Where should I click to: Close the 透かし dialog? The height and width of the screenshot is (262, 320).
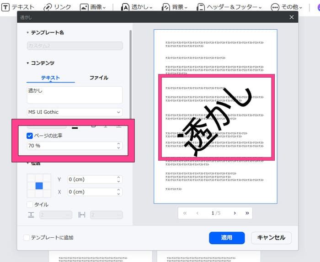(292, 17)
